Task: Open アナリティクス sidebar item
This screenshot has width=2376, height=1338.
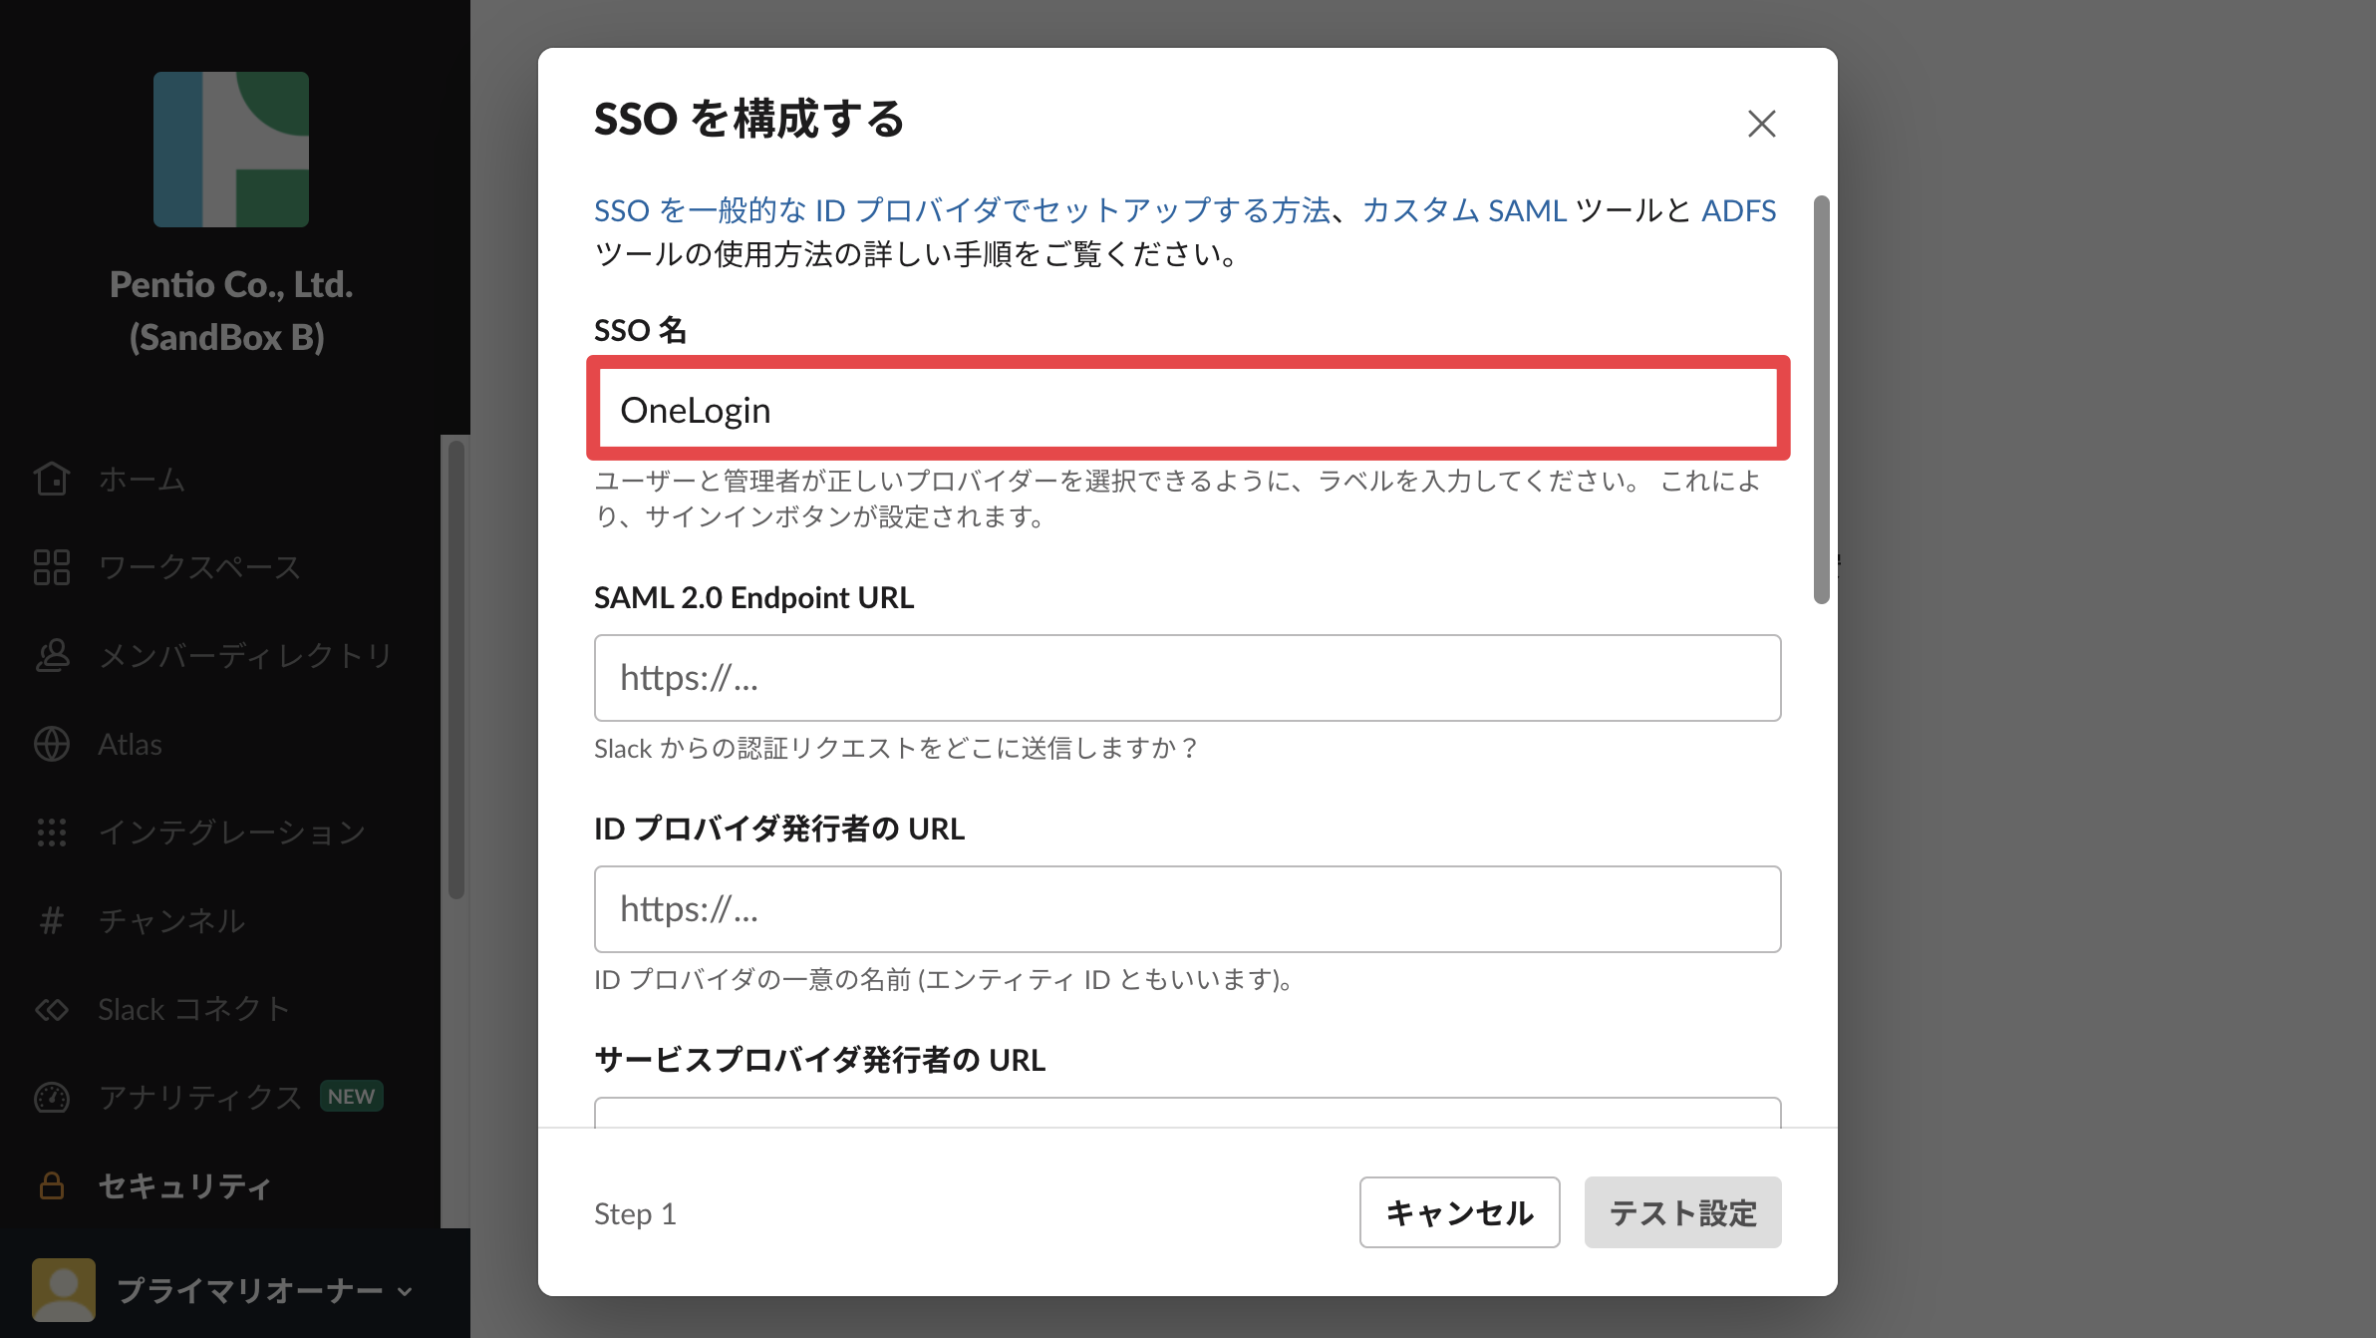Action: 199,1097
